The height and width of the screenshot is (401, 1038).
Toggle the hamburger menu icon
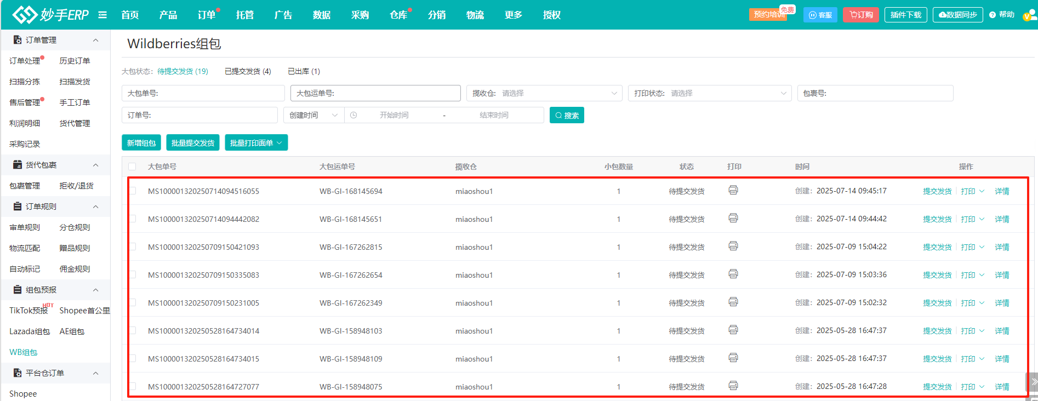[102, 15]
